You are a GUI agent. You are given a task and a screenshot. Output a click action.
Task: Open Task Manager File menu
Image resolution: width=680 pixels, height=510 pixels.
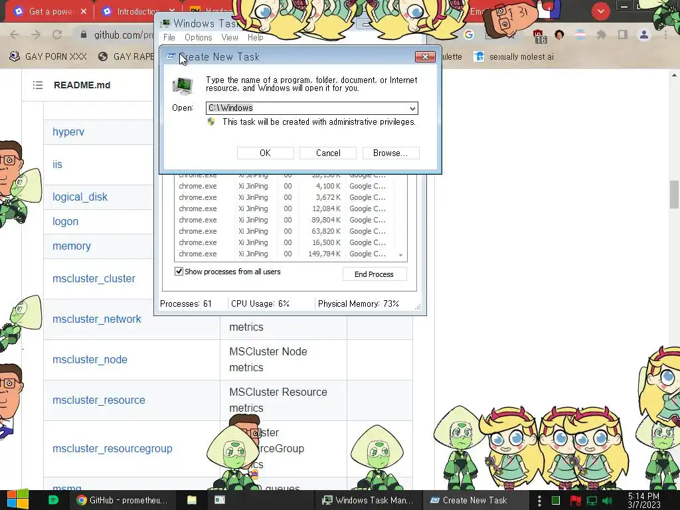tap(169, 38)
